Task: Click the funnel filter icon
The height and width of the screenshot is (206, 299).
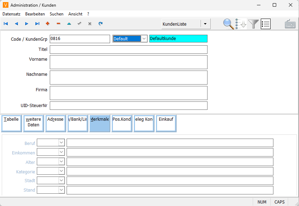Action: (253, 24)
